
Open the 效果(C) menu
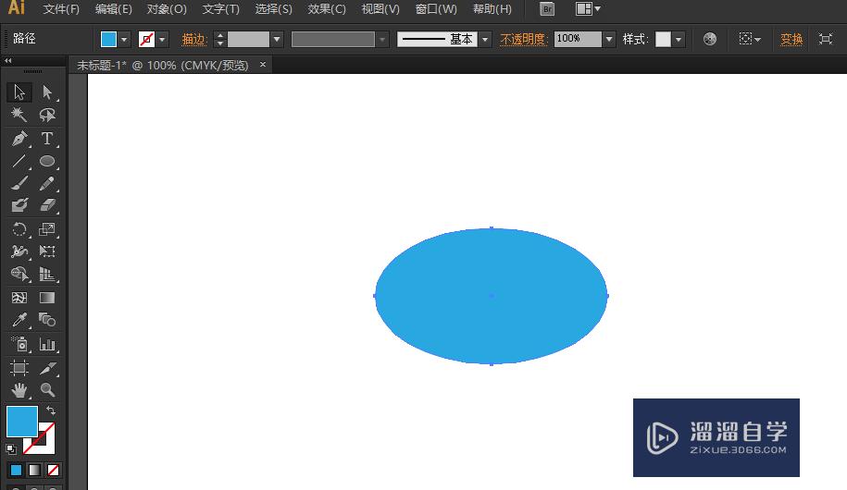(327, 9)
